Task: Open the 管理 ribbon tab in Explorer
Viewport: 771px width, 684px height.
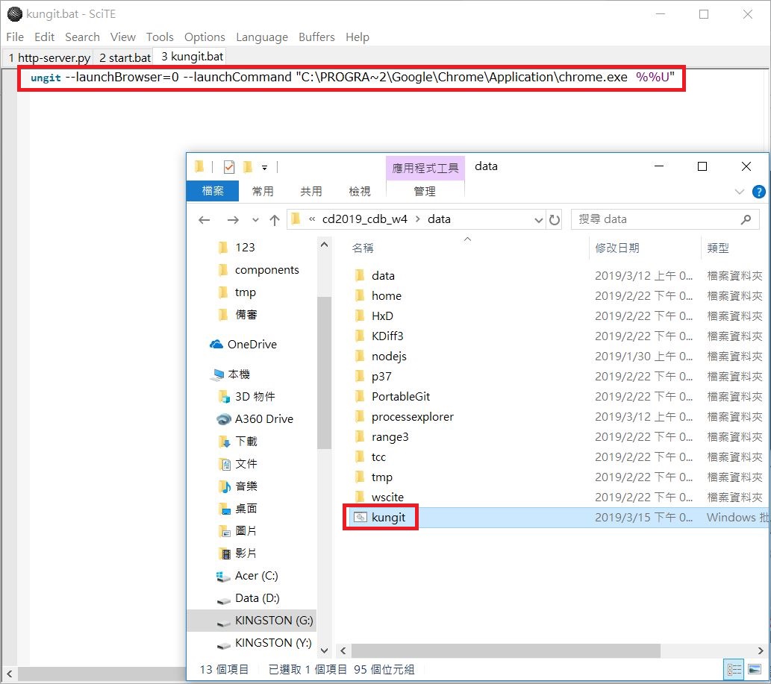Action: point(425,191)
